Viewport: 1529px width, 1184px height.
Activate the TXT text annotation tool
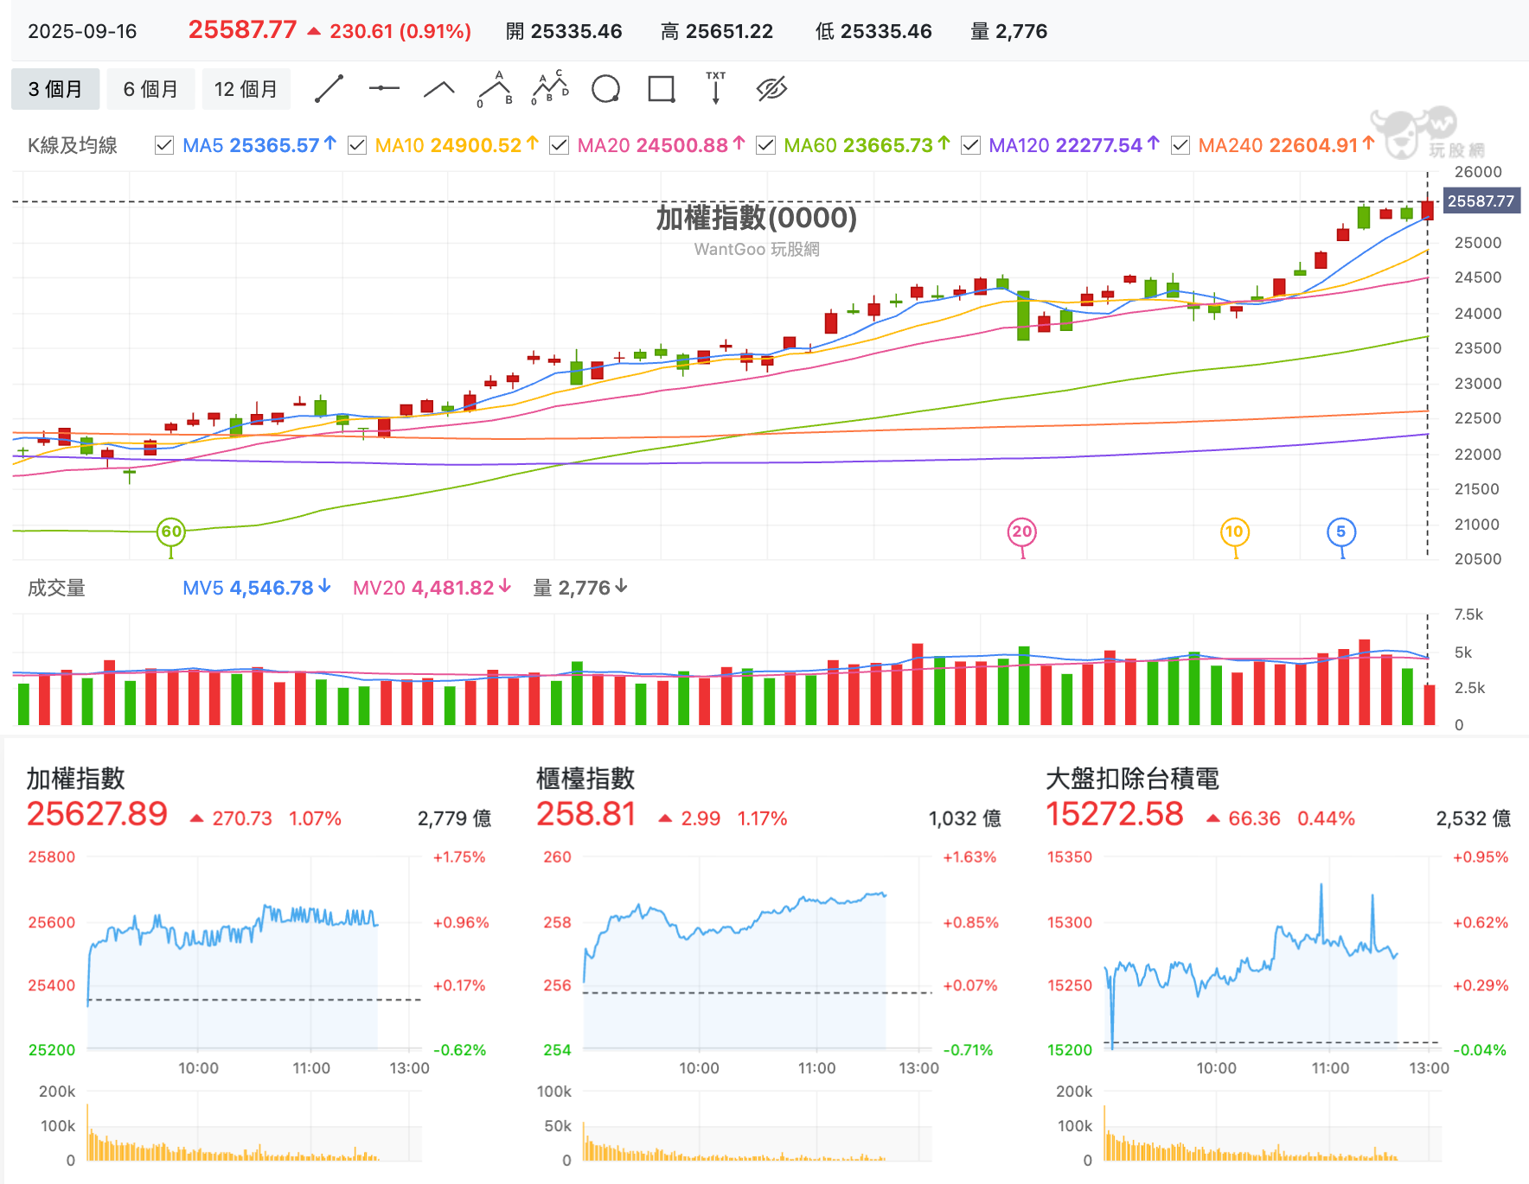[716, 88]
